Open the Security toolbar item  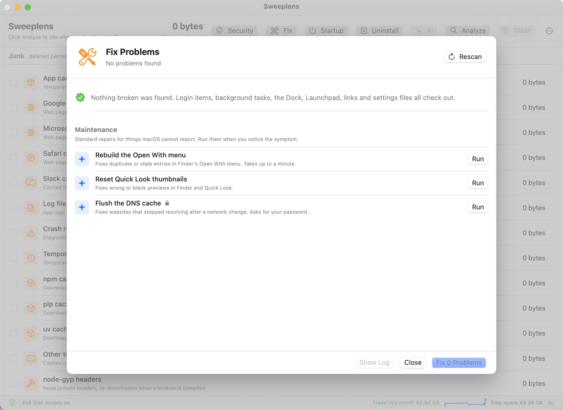234,31
